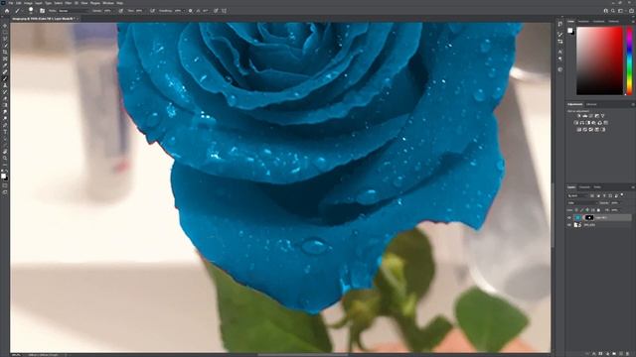Viewport: 636px width, 357px height.
Task: Open the smoothing options gear
Action: tap(190, 11)
